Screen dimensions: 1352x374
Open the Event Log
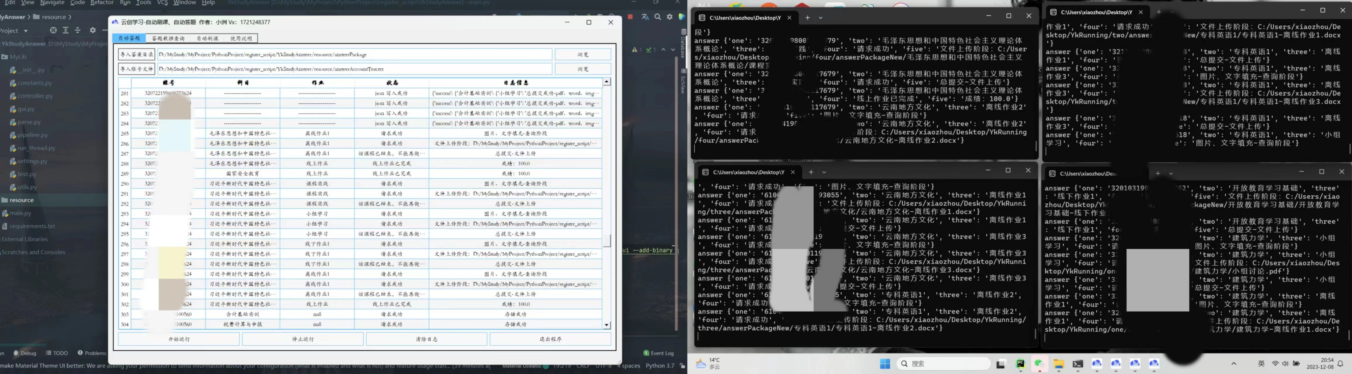click(x=659, y=353)
